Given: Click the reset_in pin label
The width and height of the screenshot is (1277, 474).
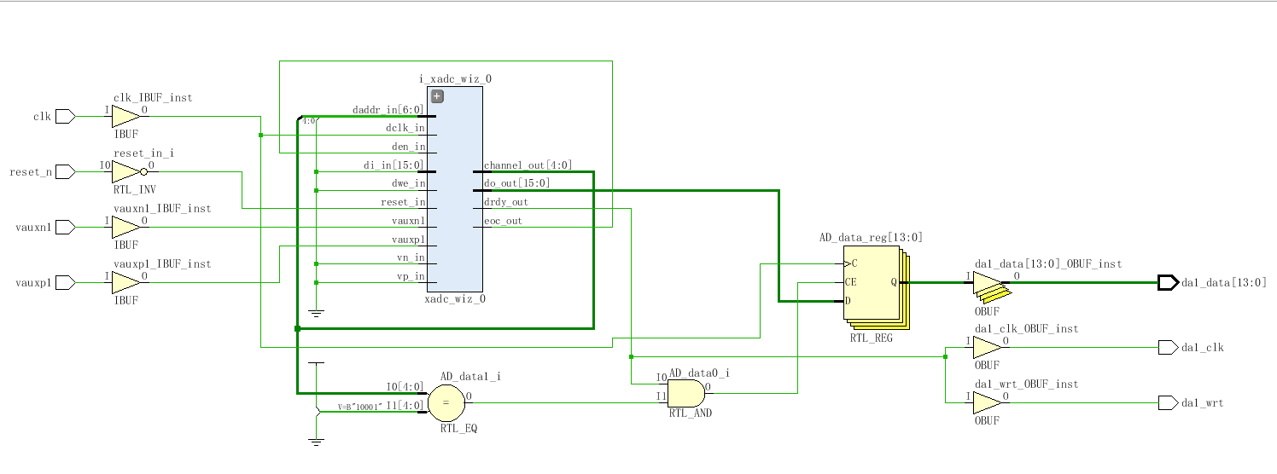Looking at the screenshot, I should [403, 203].
